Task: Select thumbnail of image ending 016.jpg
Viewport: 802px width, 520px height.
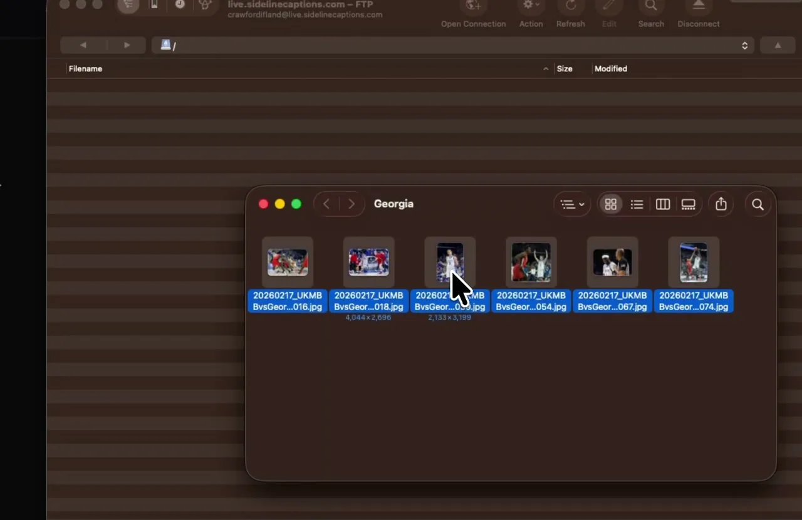Action: point(288,263)
